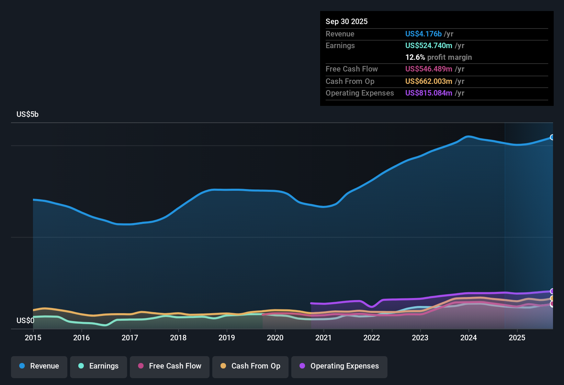Select the 2020 year label on the axis
Viewport: 564px width, 385px height.
275,338
